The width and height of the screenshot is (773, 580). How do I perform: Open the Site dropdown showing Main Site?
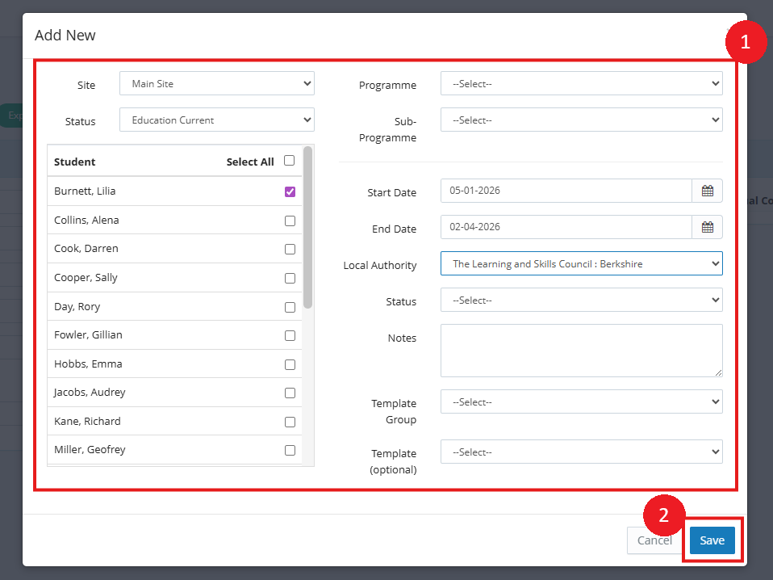click(x=217, y=83)
